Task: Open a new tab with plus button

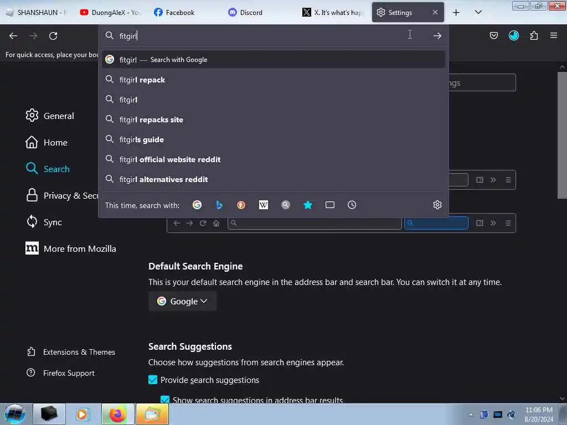Action: click(x=456, y=13)
